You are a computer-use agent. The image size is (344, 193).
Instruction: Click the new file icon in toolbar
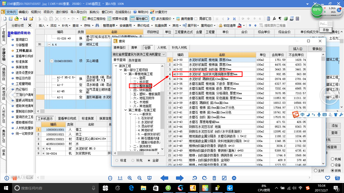click(5, 19)
